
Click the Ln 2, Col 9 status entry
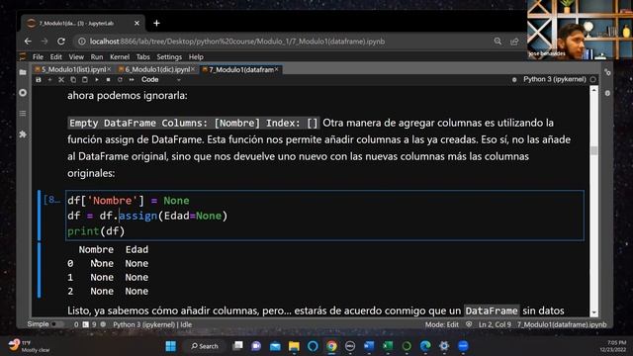(495, 324)
